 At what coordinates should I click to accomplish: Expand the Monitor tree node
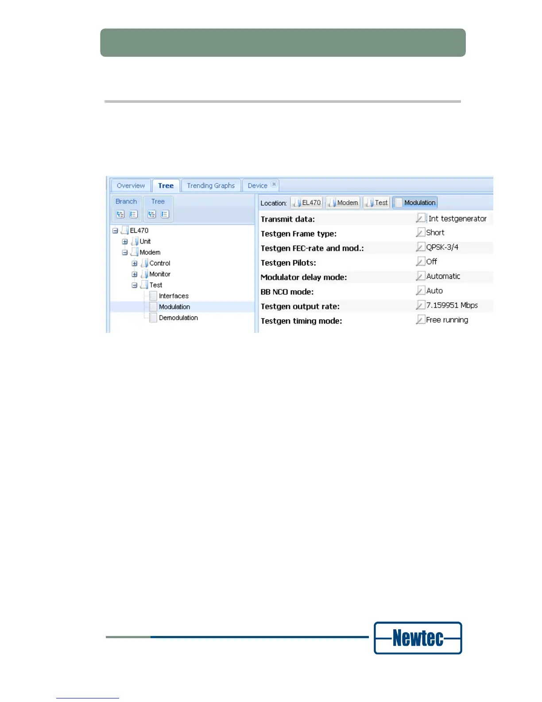pos(135,274)
